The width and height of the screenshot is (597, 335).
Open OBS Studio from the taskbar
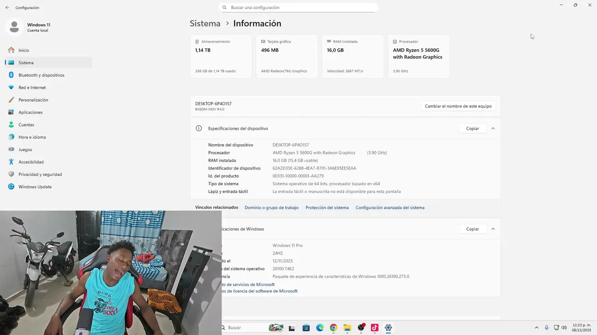click(x=361, y=328)
